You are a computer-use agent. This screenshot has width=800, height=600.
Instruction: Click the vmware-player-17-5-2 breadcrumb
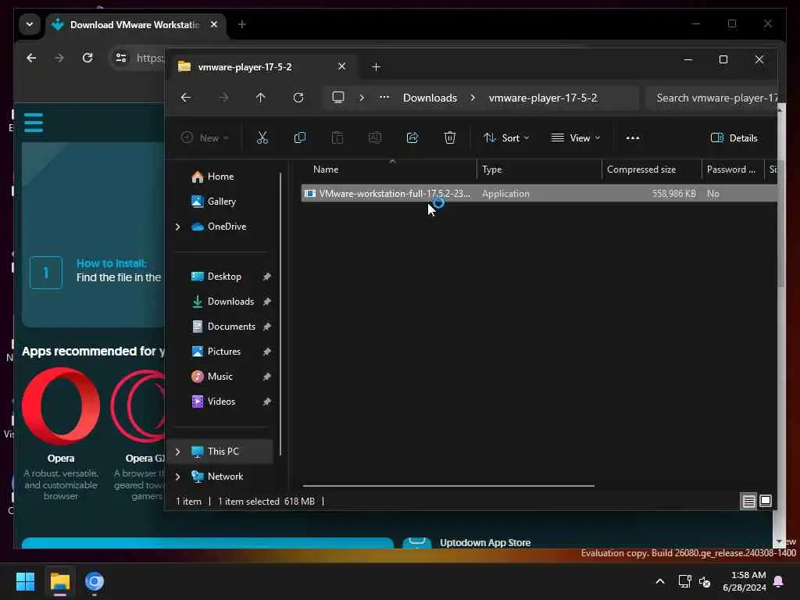click(542, 98)
